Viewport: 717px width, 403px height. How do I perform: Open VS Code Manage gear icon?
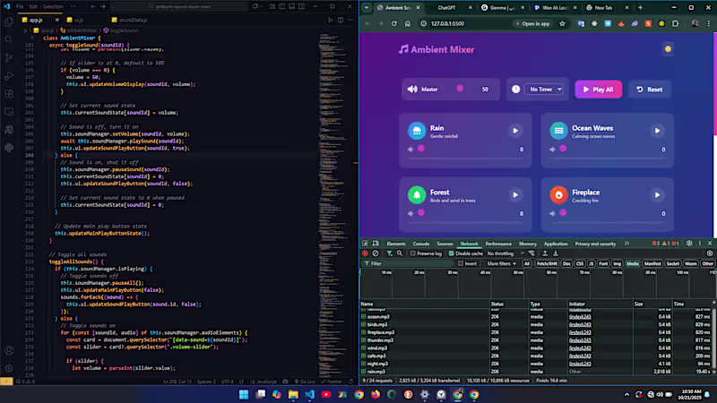click(9, 368)
